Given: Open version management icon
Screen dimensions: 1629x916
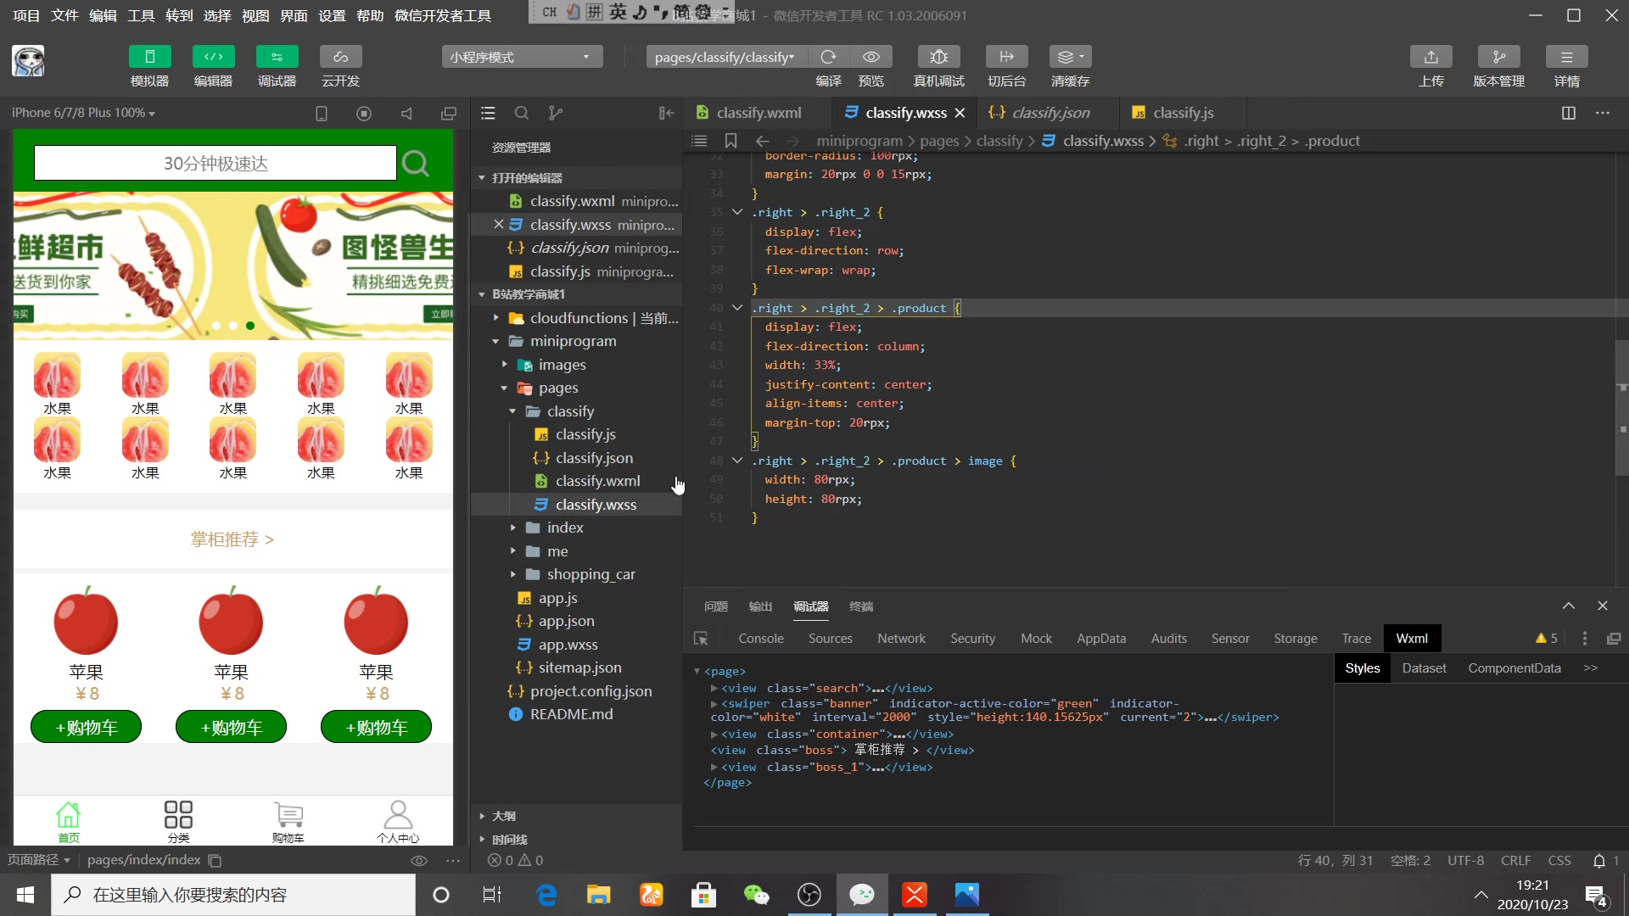Looking at the screenshot, I should point(1498,57).
